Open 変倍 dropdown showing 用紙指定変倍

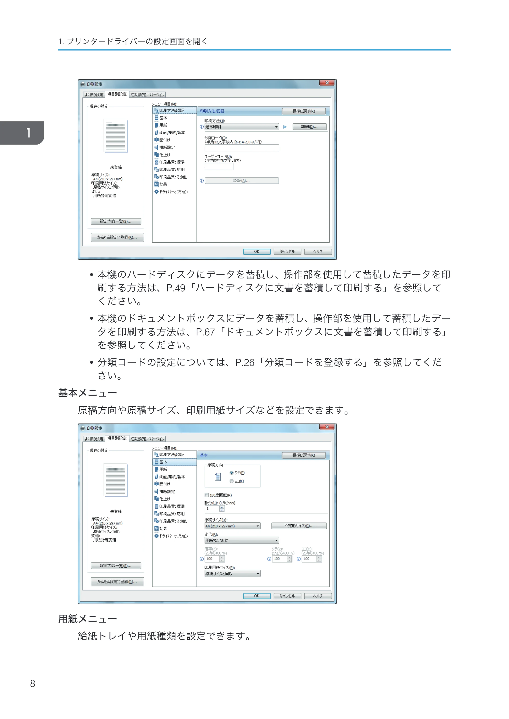[242, 541]
